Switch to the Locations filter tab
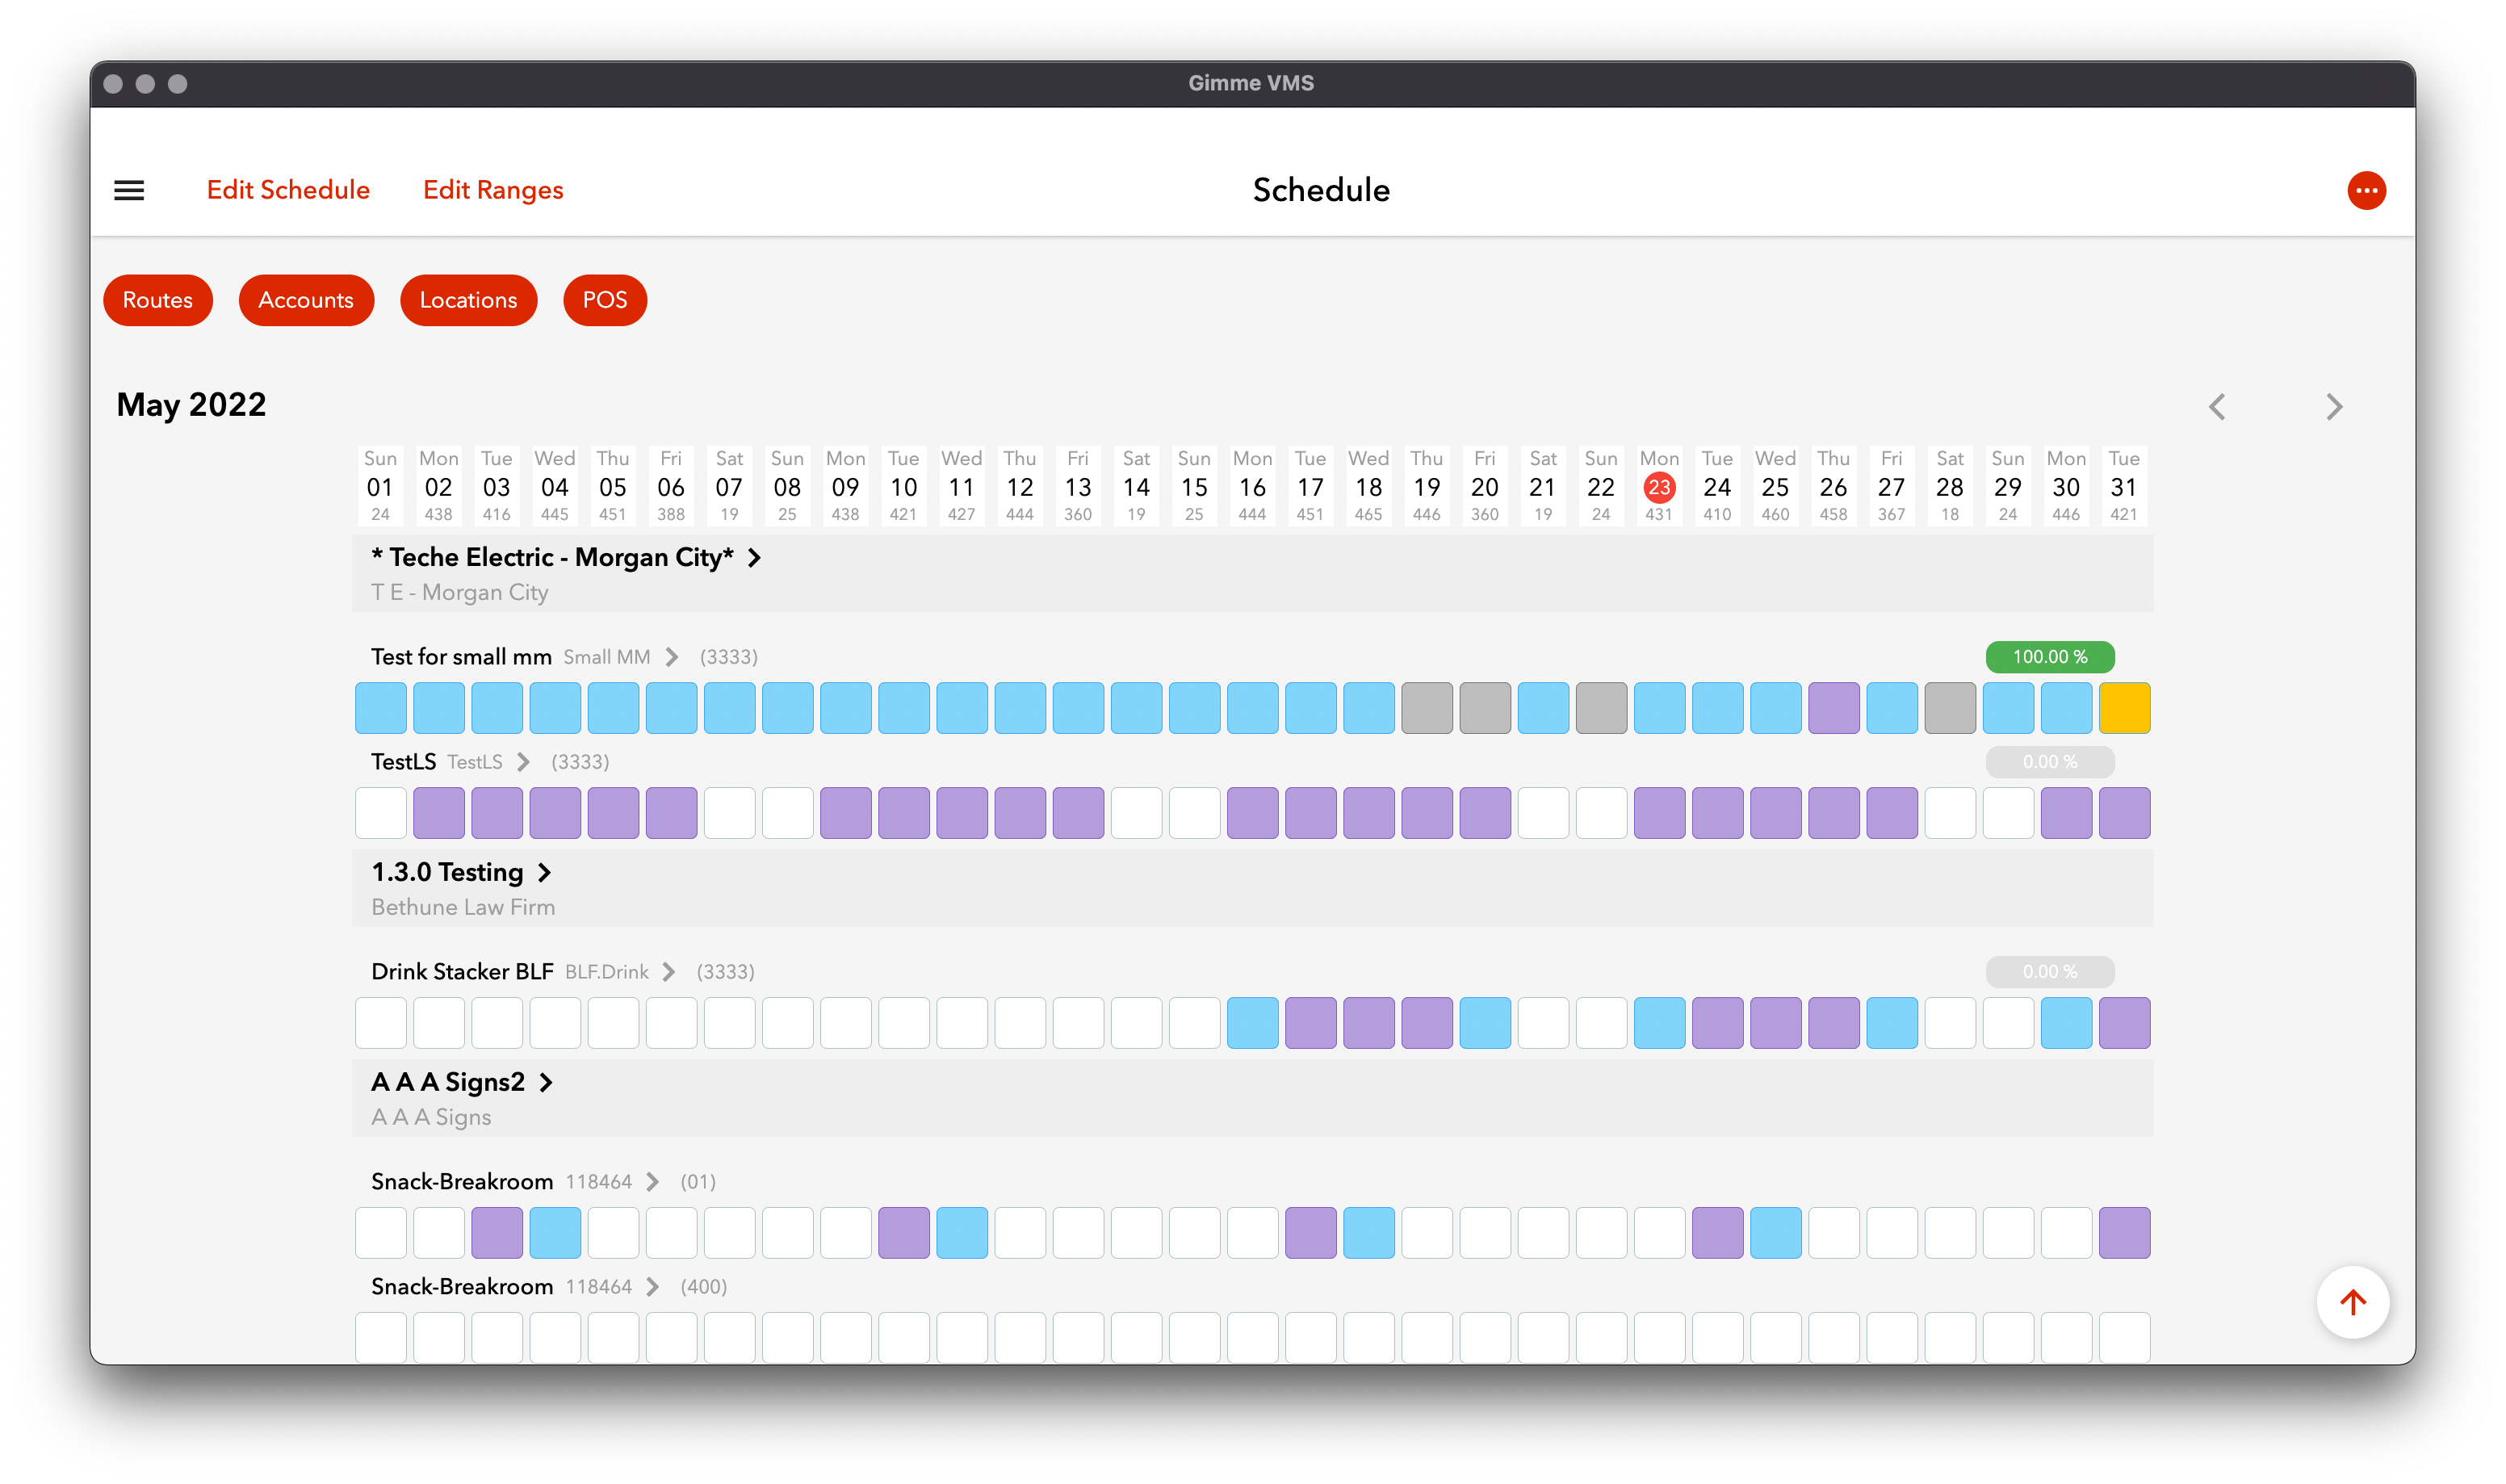 pos(467,300)
